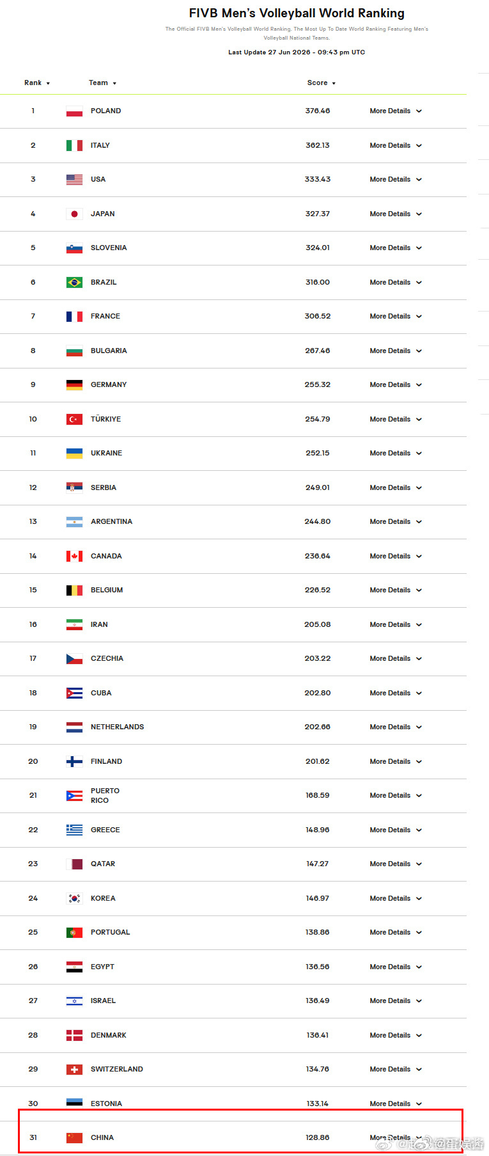Viewport: 489px width, 1156px height.
Task: Click the Japan flag icon
Action: pyautogui.click(x=74, y=214)
